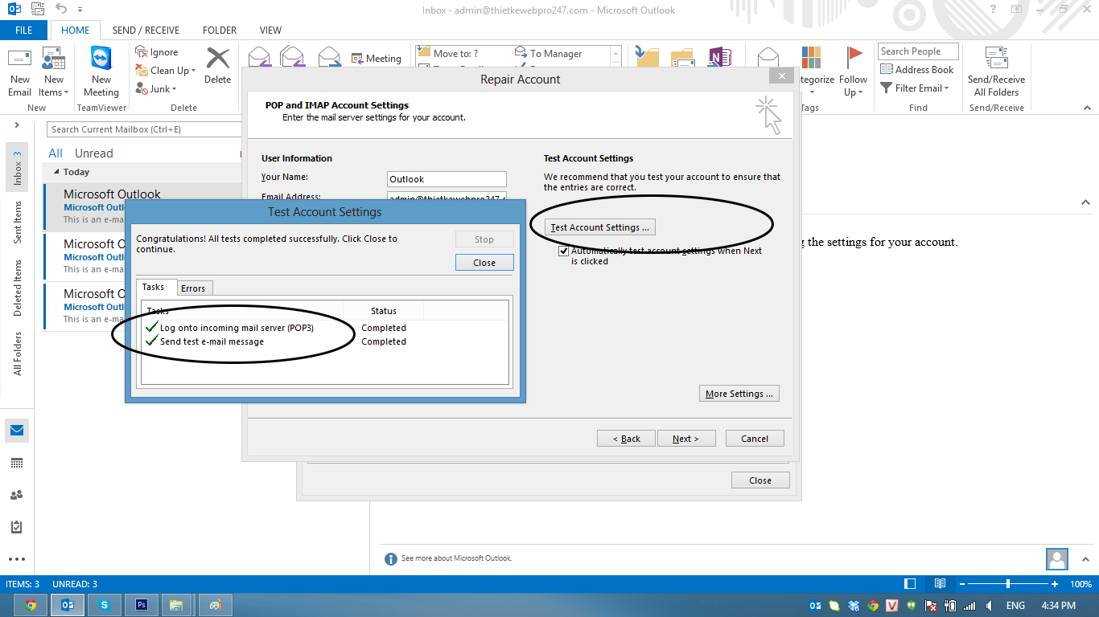The height and width of the screenshot is (617, 1099).
Task: Cancel the Repair Account dialog
Action: tap(755, 439)
